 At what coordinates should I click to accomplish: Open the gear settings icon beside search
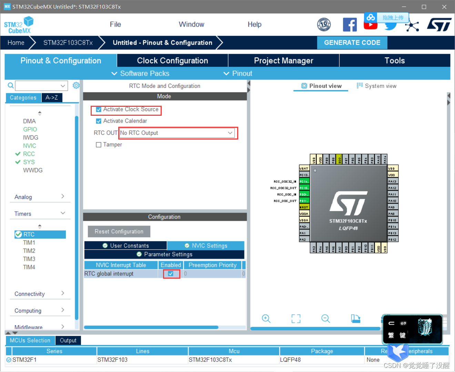[x=76, y=85]
